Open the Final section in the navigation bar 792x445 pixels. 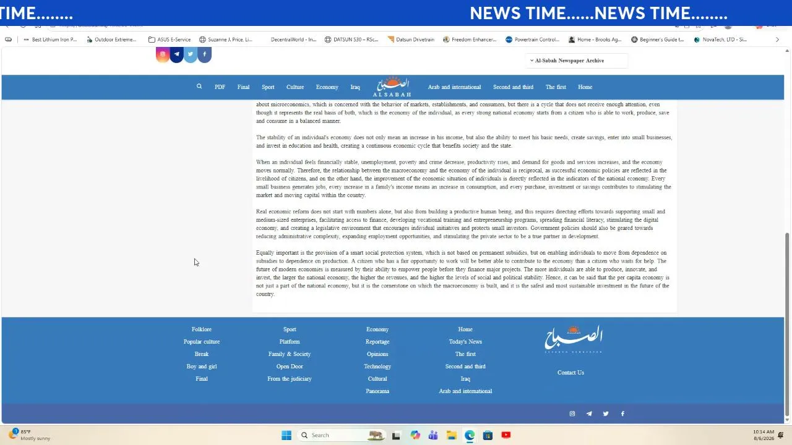[x=243, y=87]
